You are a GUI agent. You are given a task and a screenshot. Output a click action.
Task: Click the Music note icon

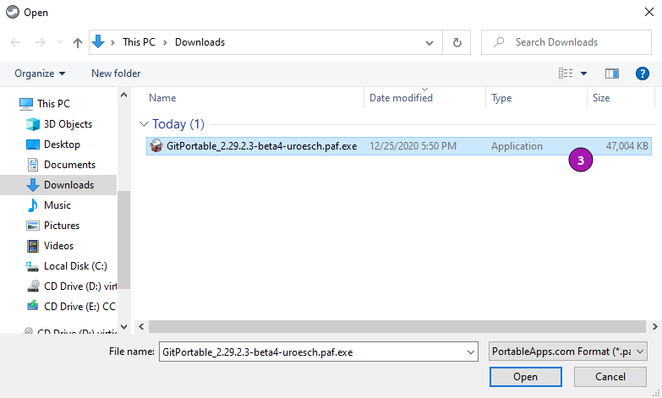pyautogui.click(x=32, y=205)
